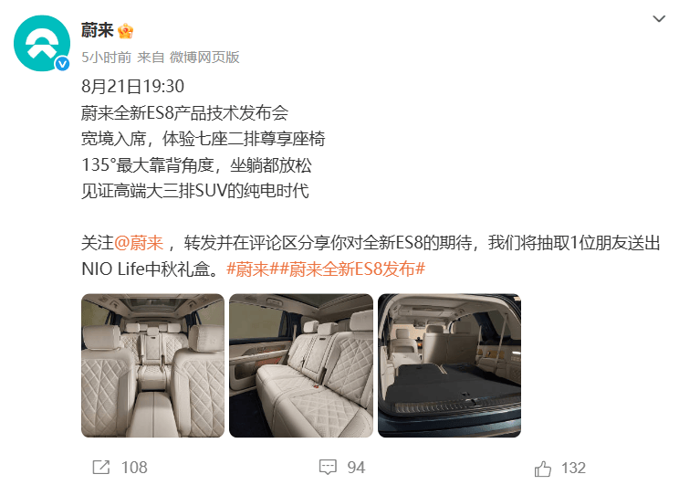Like the post with thumbs-up icon

543,468
